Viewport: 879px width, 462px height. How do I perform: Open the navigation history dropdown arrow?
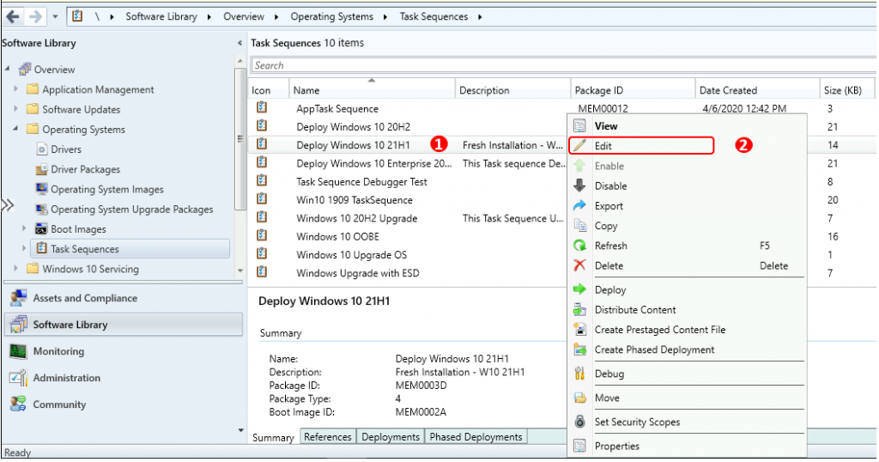[x=55, y=17]
